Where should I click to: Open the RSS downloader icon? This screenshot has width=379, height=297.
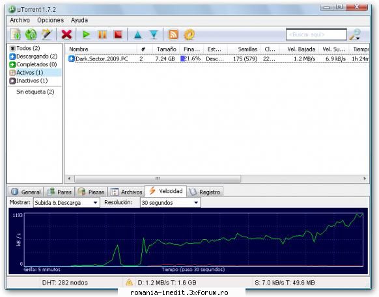[173, 34]
